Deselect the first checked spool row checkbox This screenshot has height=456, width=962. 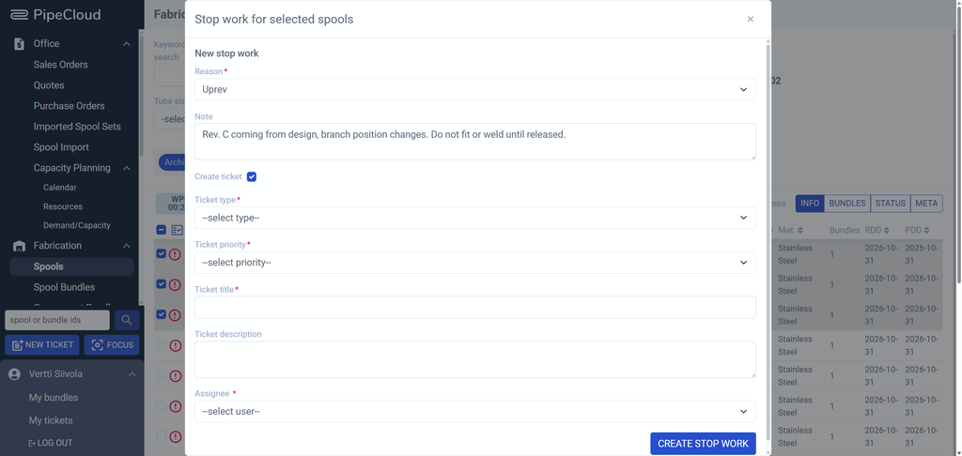tap(161, 253)
